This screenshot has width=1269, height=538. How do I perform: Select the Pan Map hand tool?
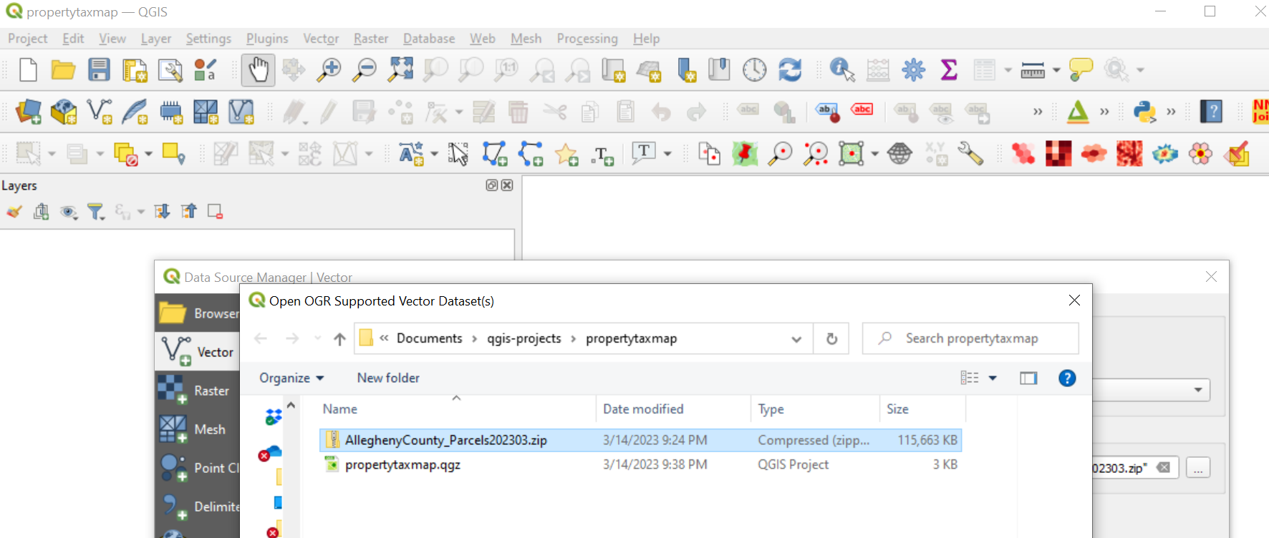click(x=258, y=69)
